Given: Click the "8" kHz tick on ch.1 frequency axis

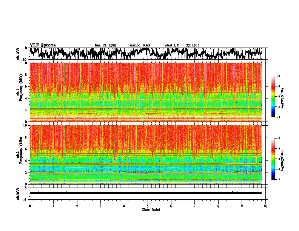Looking at the screenshot, I should point(26,75).
